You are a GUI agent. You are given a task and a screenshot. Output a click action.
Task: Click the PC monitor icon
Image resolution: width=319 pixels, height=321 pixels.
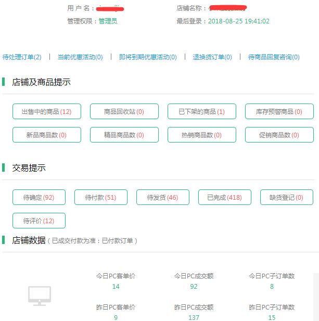tap(40, 296)
